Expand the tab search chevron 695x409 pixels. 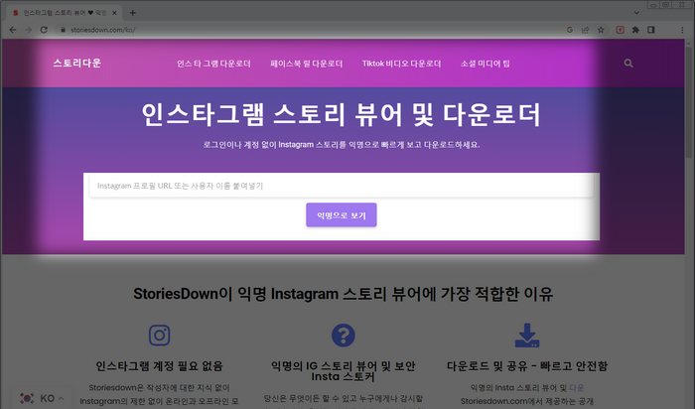click(x=636, y=13)
